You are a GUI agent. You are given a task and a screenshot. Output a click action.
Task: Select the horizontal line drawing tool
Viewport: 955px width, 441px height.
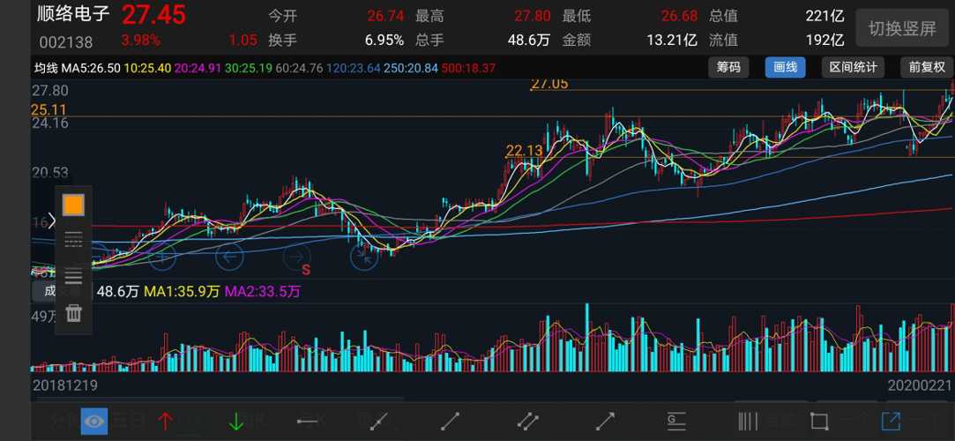pyautogui.click(x=308, y=421)
